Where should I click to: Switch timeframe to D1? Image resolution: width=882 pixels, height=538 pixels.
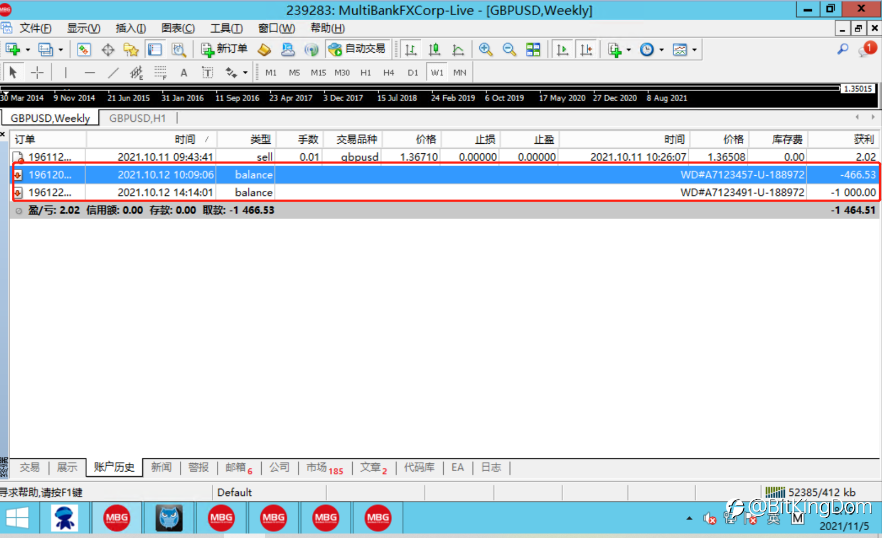[x=413, y=72]
